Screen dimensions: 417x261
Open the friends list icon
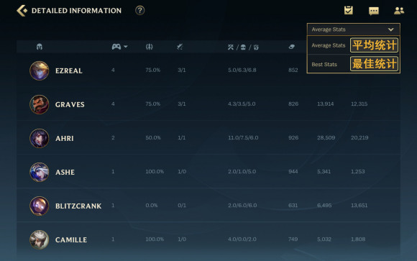tap(399, 11)
